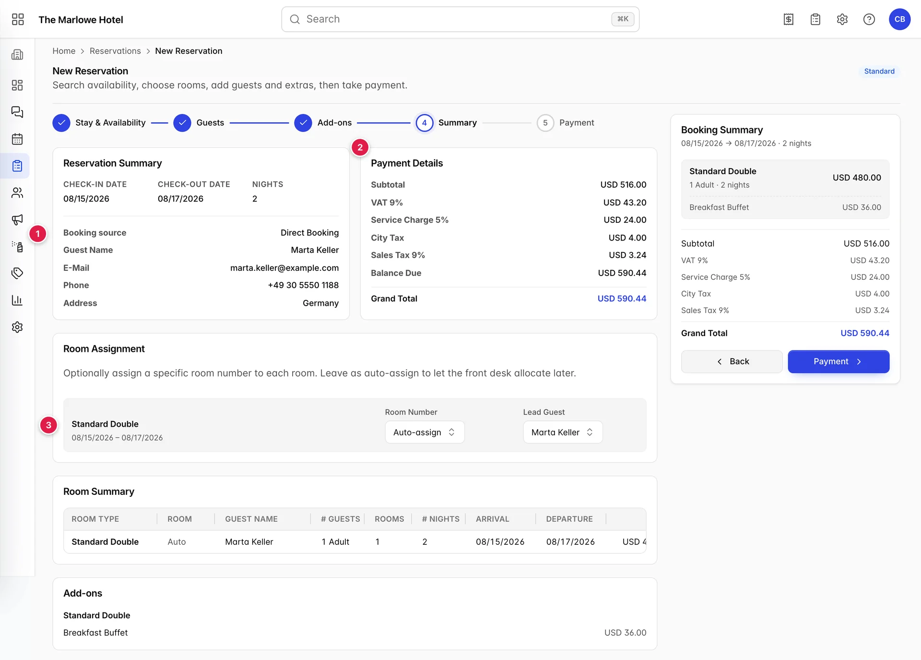Click the ROOM TYPE column header
This screenshot has width=921, height=660.
point(95,519)
